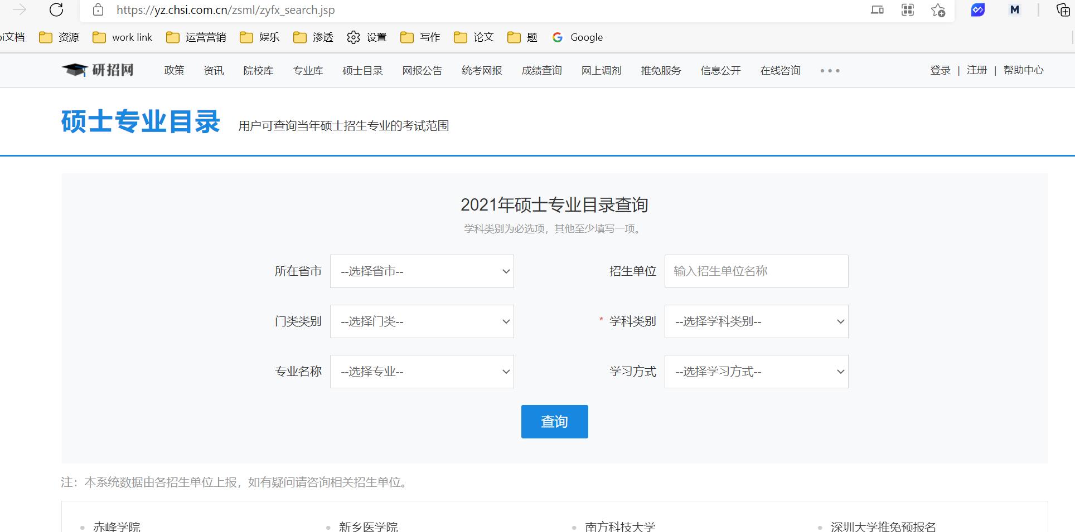Open the 推免服务 nav item
The image size is (1075, 532).
tap(661, 71)
